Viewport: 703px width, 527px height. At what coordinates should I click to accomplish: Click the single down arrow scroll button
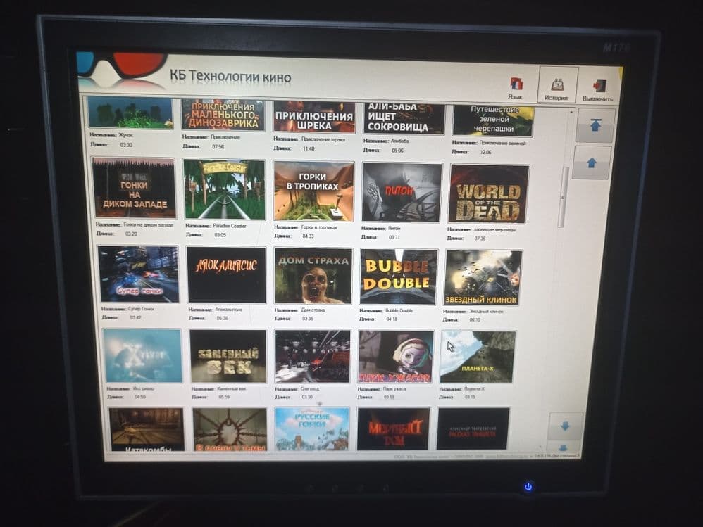pyautogui.click(x=566, y=426)
